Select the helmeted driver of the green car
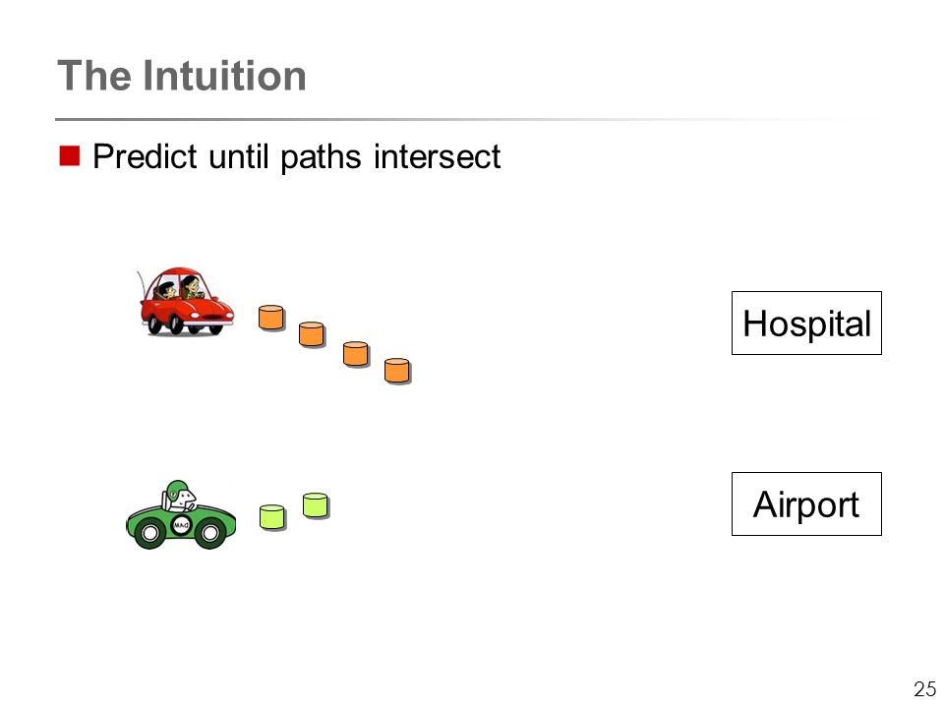This screenshot has width=944, height=708. pyautogui.click(x=179, y=496)
